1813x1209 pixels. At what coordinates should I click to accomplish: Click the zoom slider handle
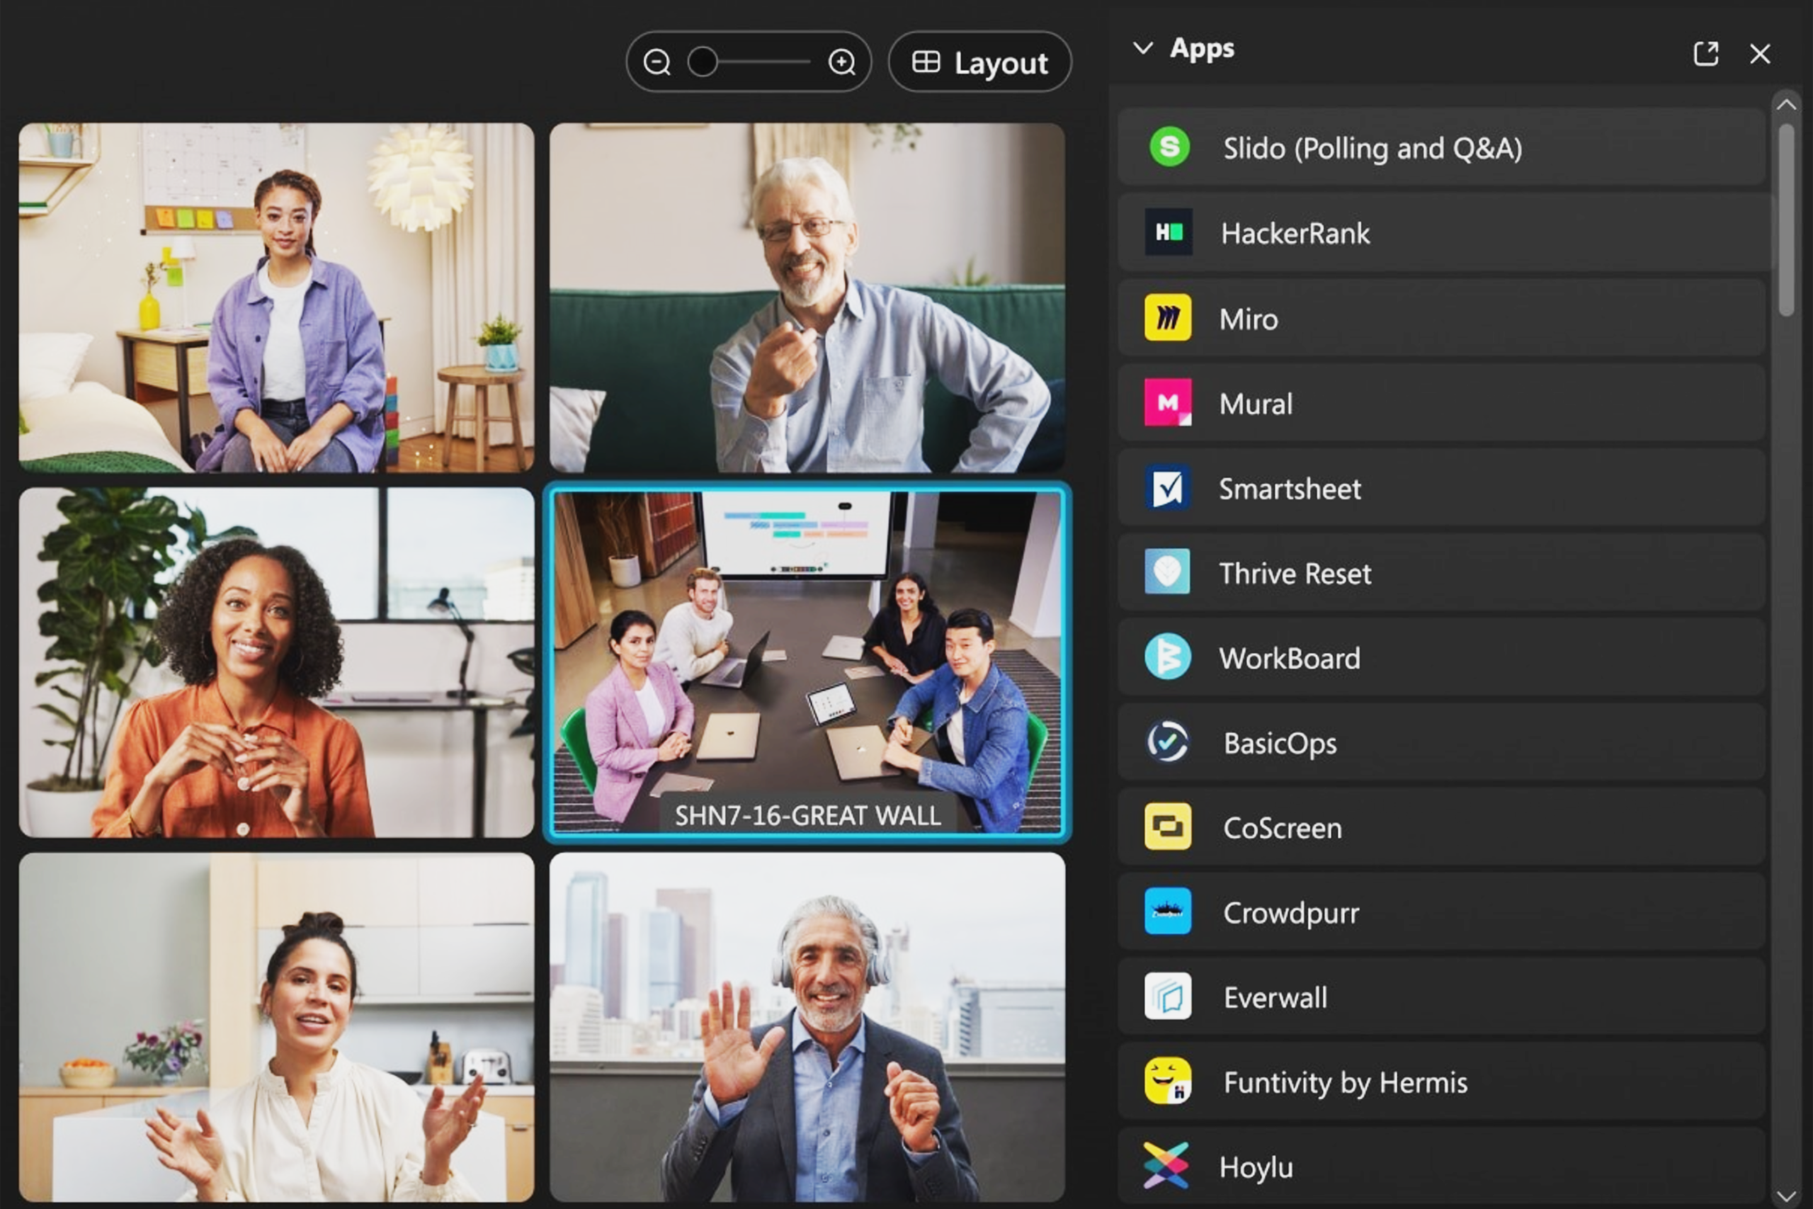click(x=703, y=62)
